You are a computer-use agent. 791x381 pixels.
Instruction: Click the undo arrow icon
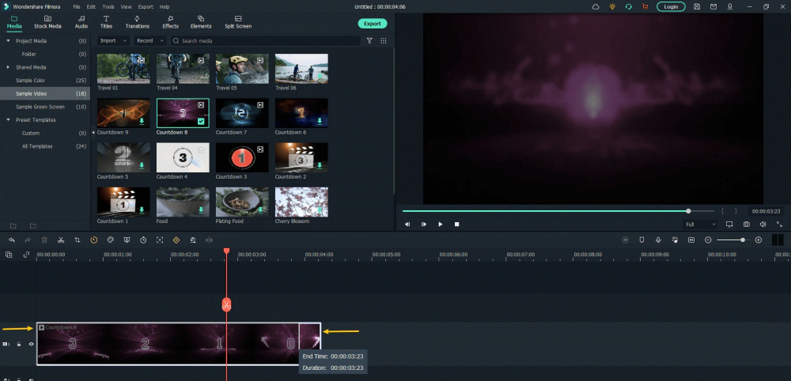tap(11, 240)
